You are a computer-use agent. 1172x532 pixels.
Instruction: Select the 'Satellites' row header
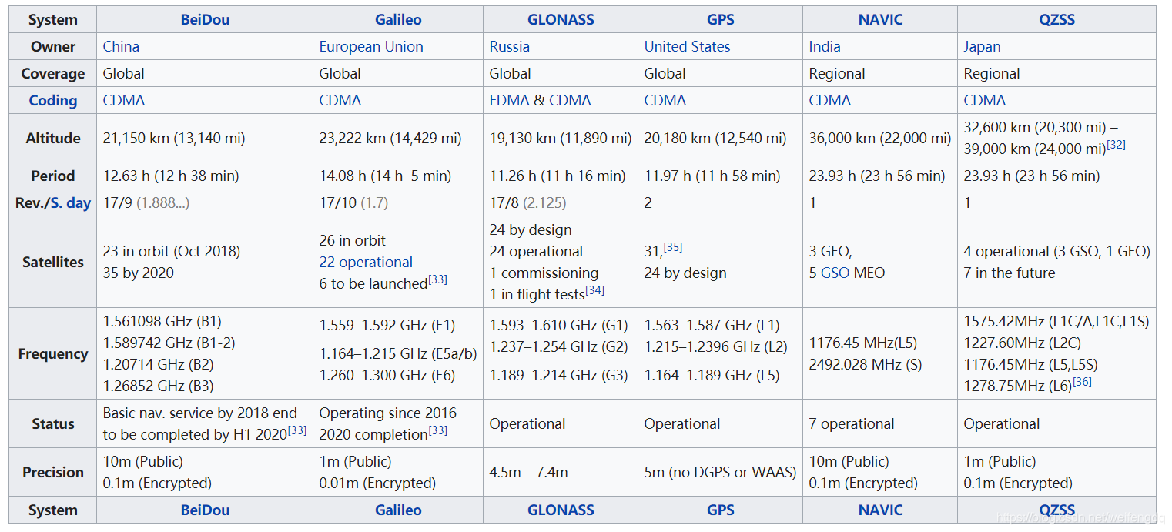coord(53,262)
